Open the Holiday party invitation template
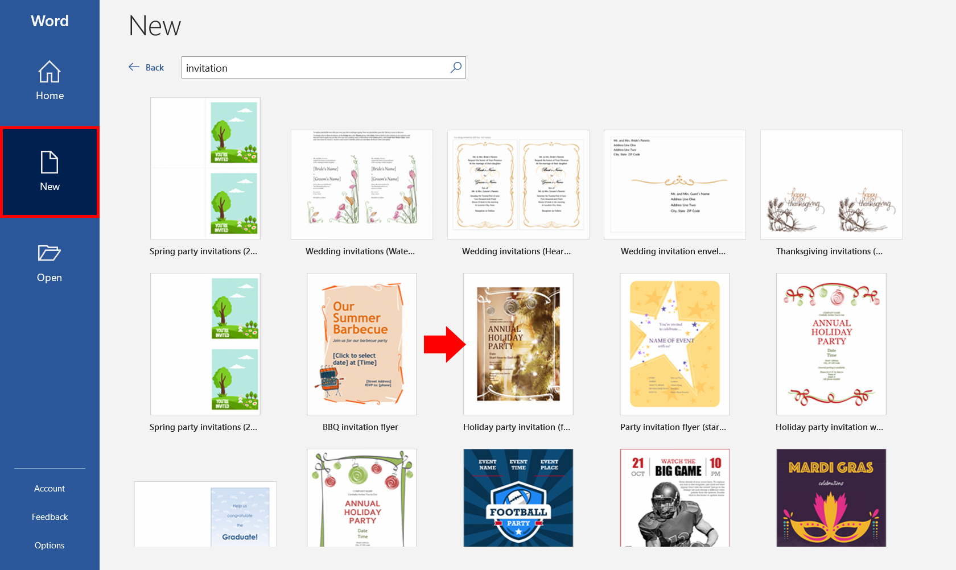Viewport: 956px width, 570px height. [x=518, y=344]
